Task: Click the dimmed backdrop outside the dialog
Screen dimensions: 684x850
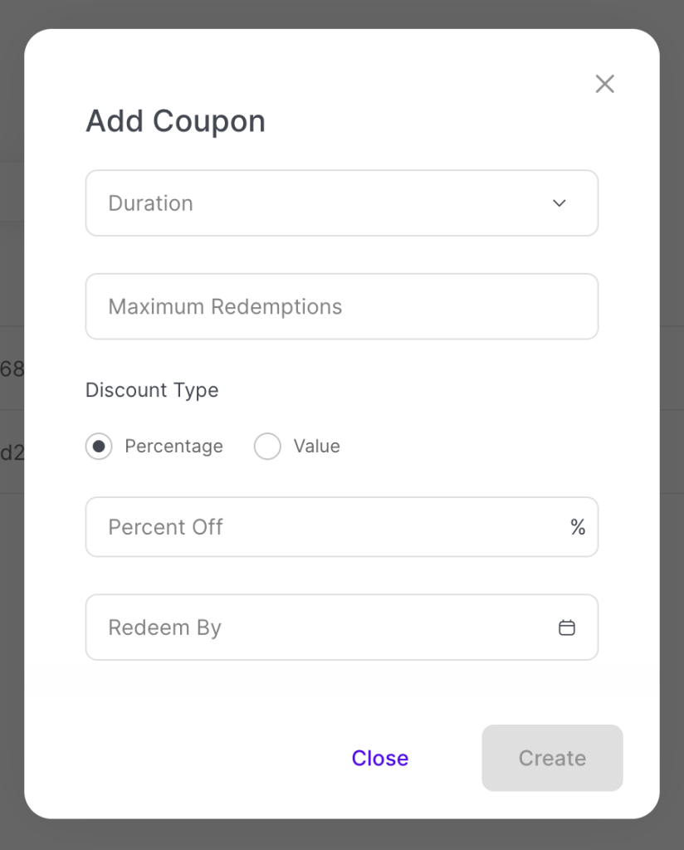Action: click(672, 415)
